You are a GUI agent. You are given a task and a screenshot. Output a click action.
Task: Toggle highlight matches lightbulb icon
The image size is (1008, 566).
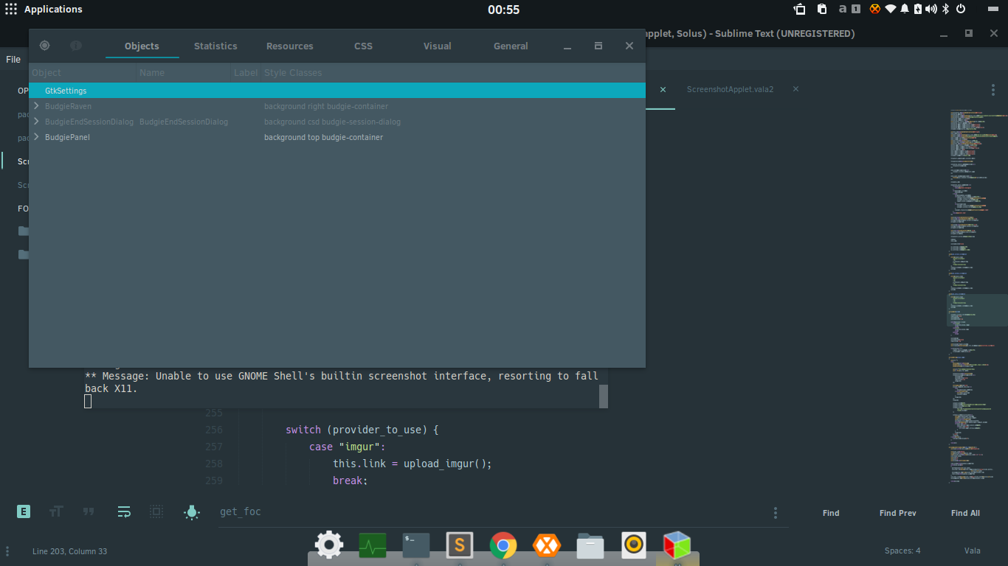click(192, 512)
